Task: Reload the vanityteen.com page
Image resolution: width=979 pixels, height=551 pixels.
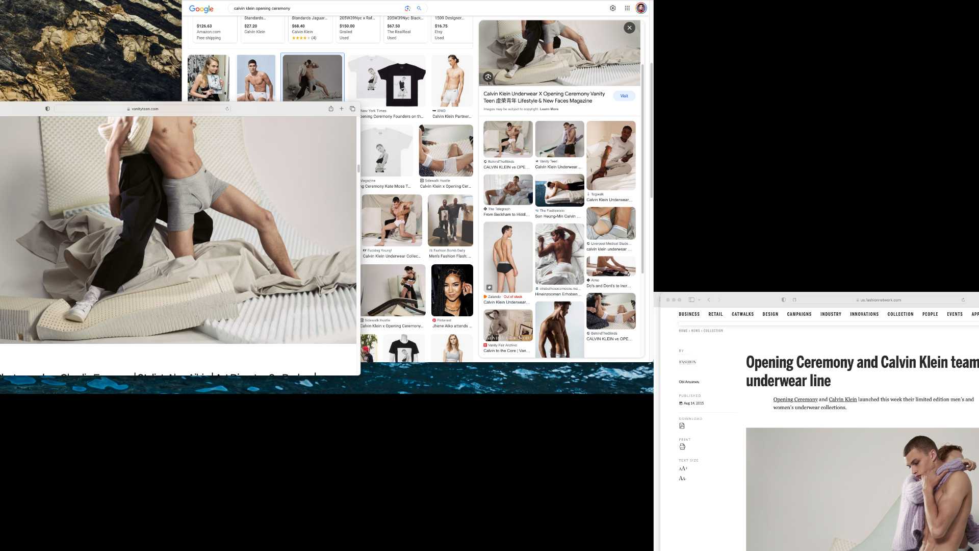Action: 227,109
